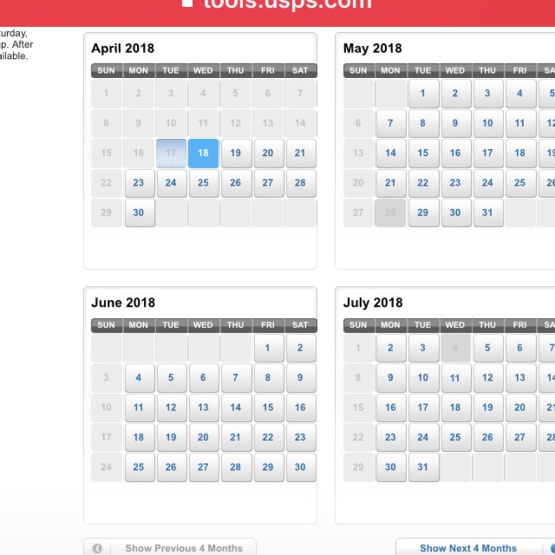Pick May 31 date cell
The image size is (555, 555).
tap(487, 213)
